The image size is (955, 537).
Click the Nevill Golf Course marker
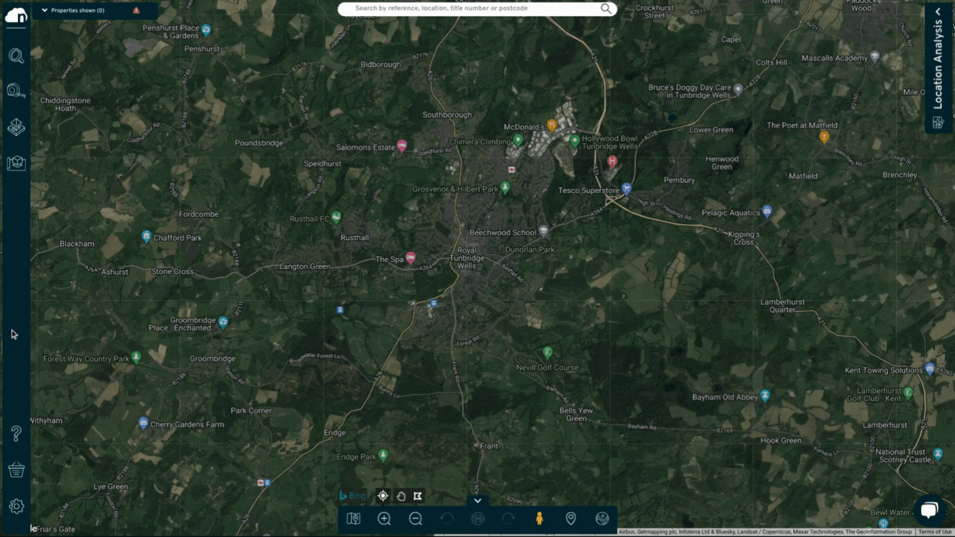click(548, 352)
